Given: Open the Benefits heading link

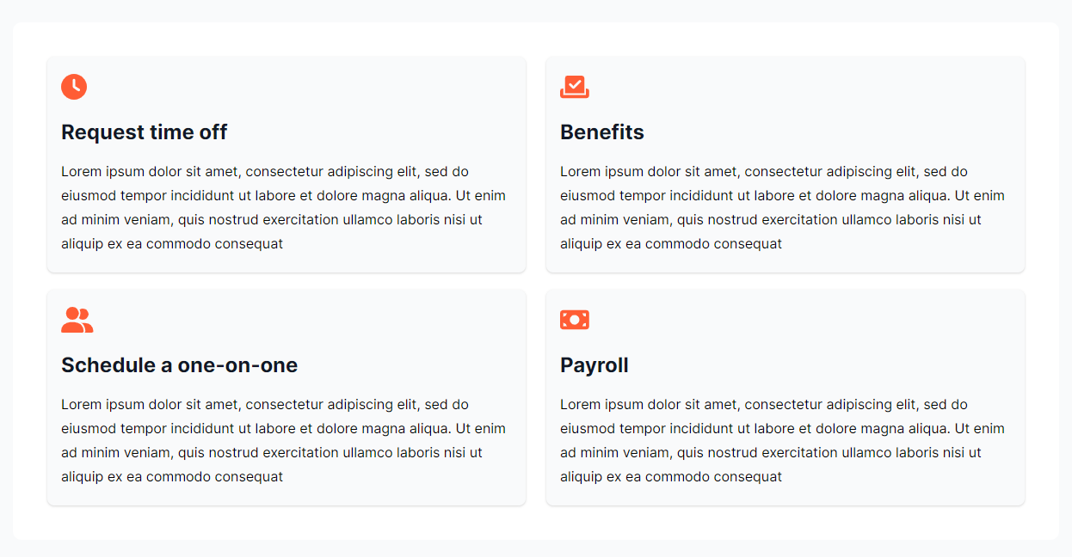Looking at the screenshot, I should [602, 132].
